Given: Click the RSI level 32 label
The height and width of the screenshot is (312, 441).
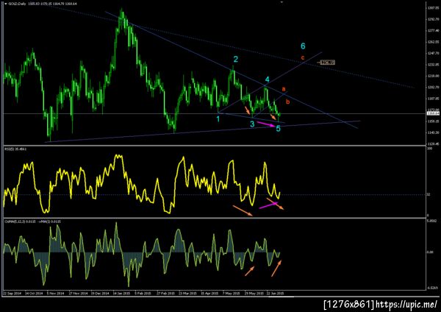Looking at the screenshot, I should pos(429,194).
